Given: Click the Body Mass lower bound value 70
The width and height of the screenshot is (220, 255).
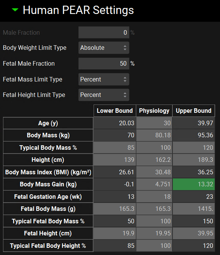Looking at the screenshot, I should point(115,135).
